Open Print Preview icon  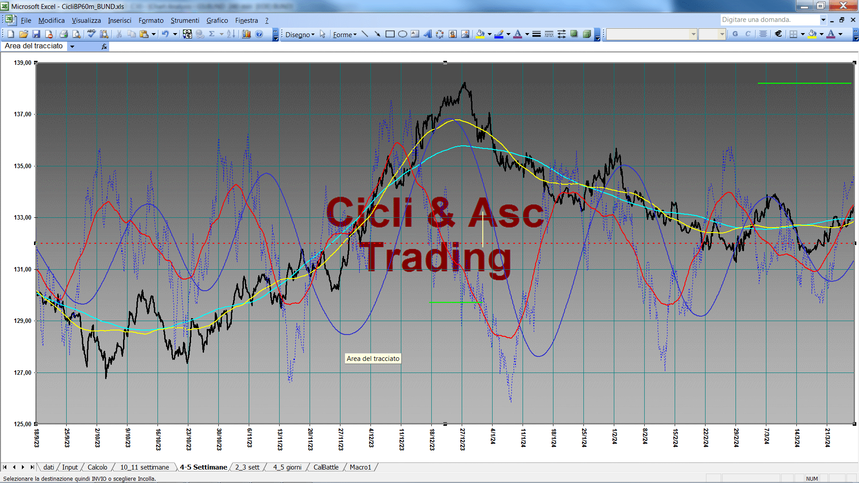[x=77, y=34]
